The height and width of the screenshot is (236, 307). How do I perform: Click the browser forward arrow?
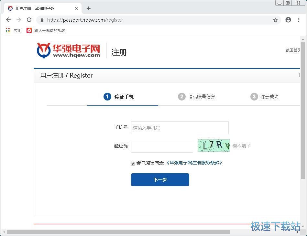[x=19, y=20]
